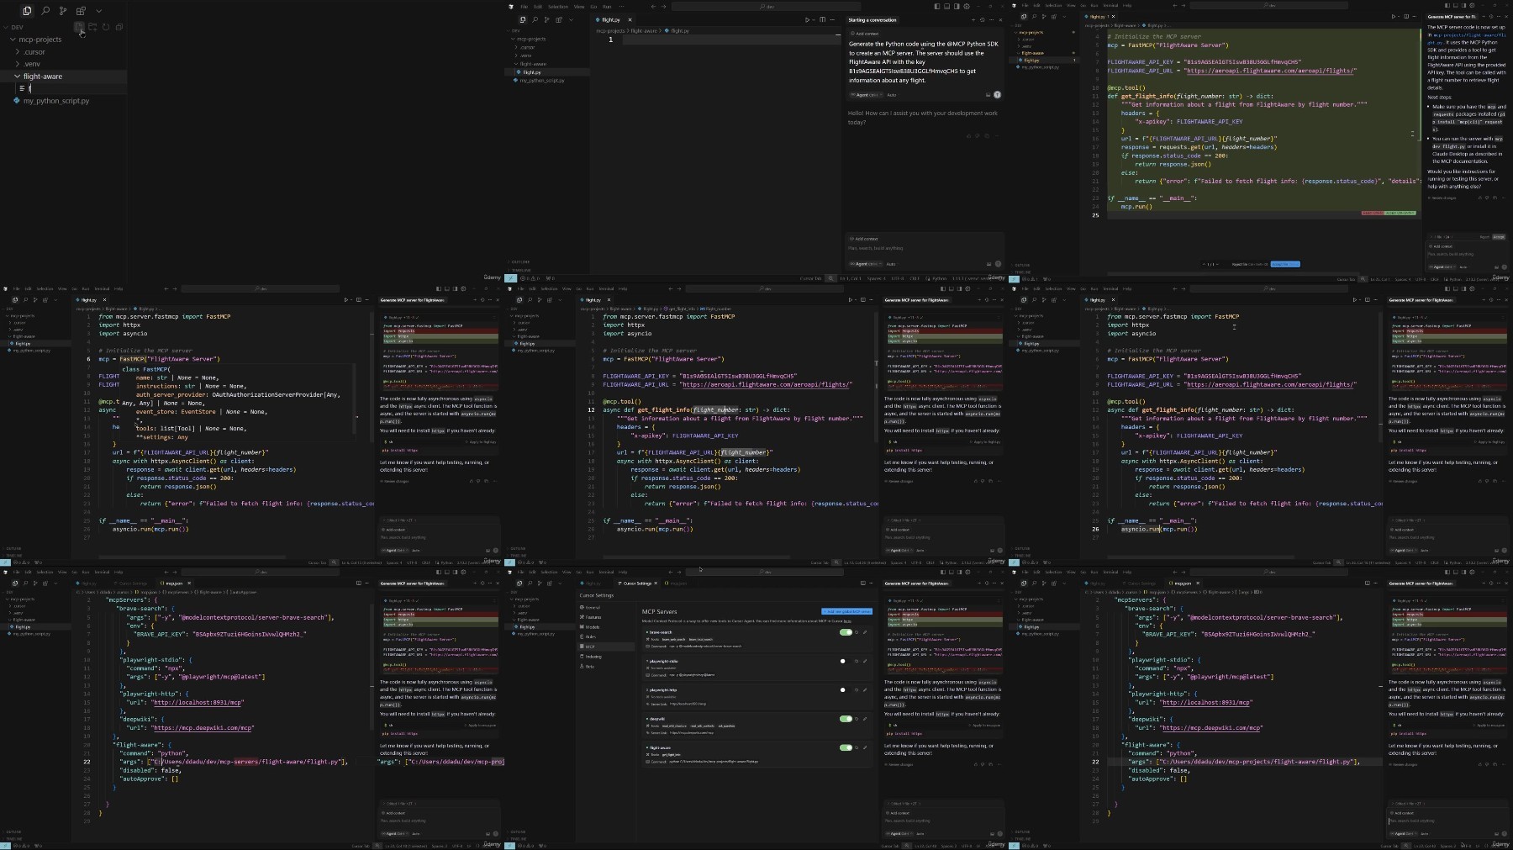Refresh the flight-aware MCP server entry
This screenshot has height=850, width=1513.
(857, 747)
